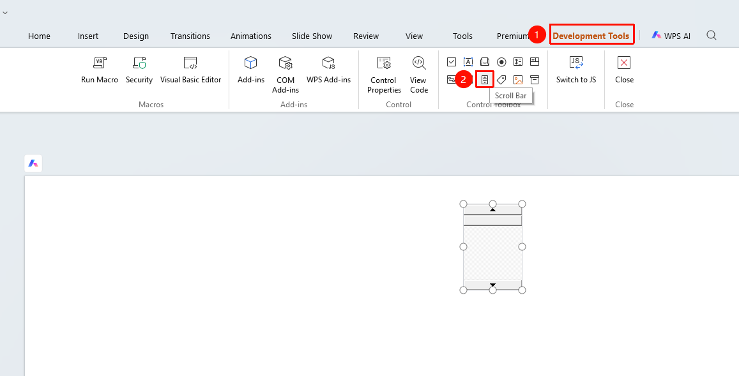The image size is (739, 376).
Task: Open WPS AI from the tab bar
Action: (x=671, y=36)
